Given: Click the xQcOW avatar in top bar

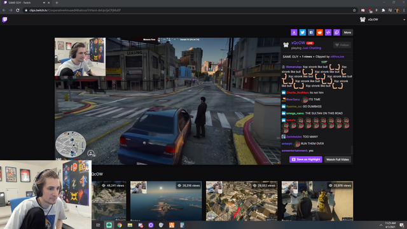Looking at the screenshot, I should tap(362, 20).
